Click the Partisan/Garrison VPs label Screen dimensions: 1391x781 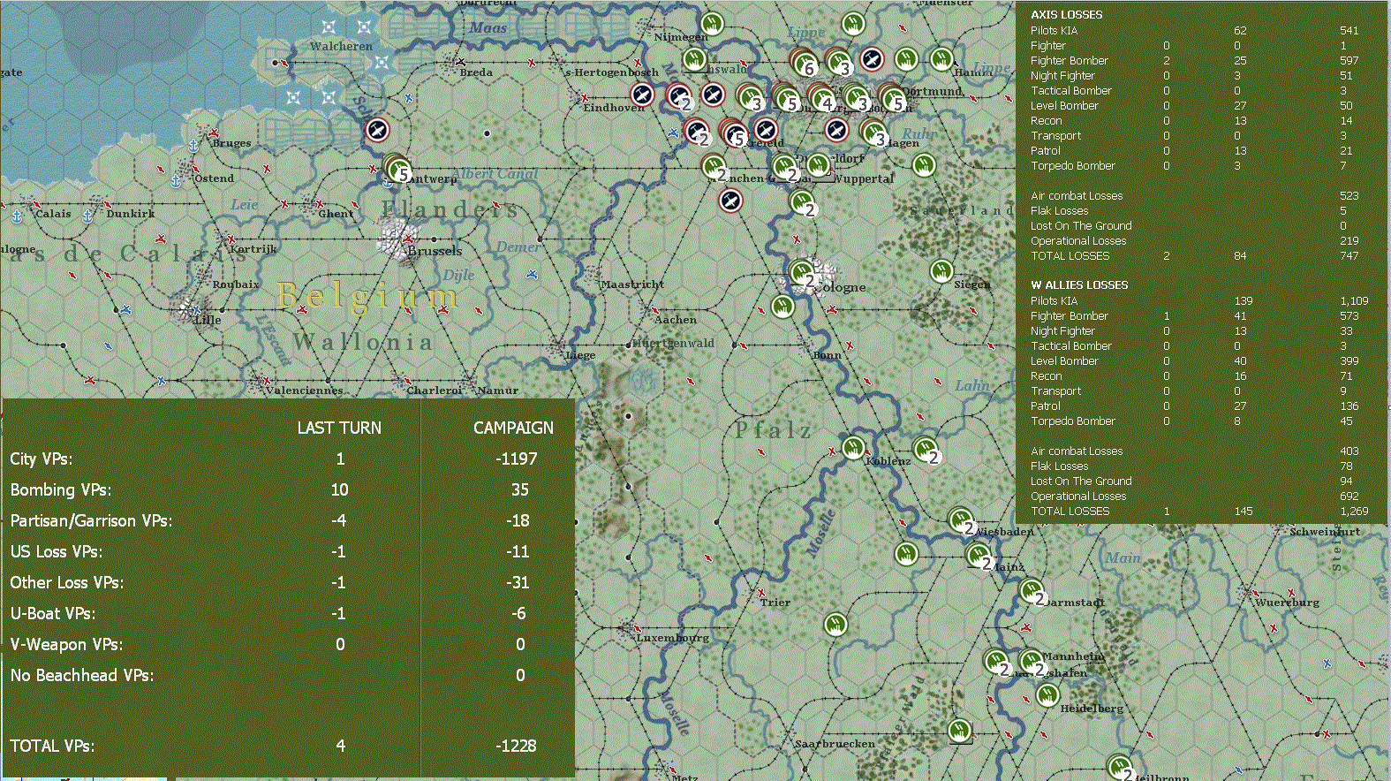point(92,520)
